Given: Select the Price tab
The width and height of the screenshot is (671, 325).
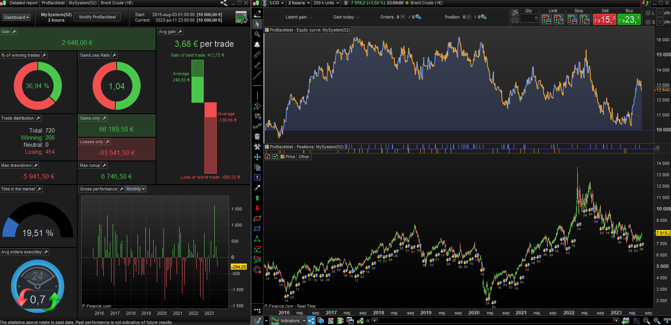Looking at the screenshot, I should [290, 157].
